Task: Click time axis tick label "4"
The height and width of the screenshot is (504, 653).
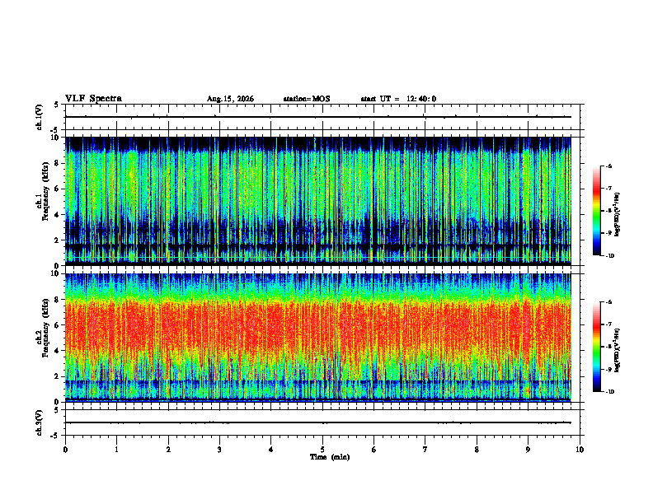Action: 271,450
